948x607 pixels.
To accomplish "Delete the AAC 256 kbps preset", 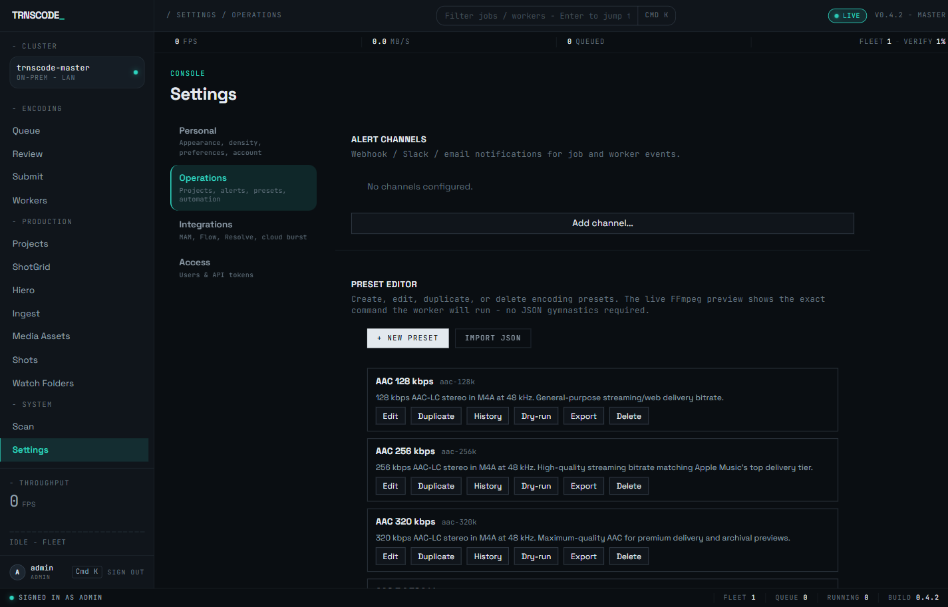I will [629, 486].
